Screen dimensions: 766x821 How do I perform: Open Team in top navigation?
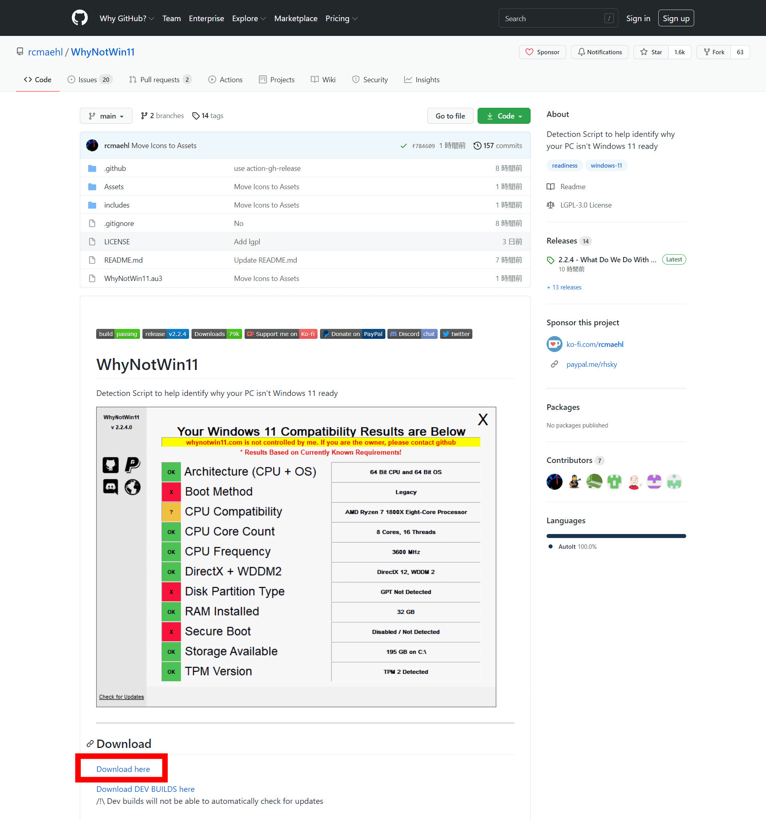tap(172, 18)
